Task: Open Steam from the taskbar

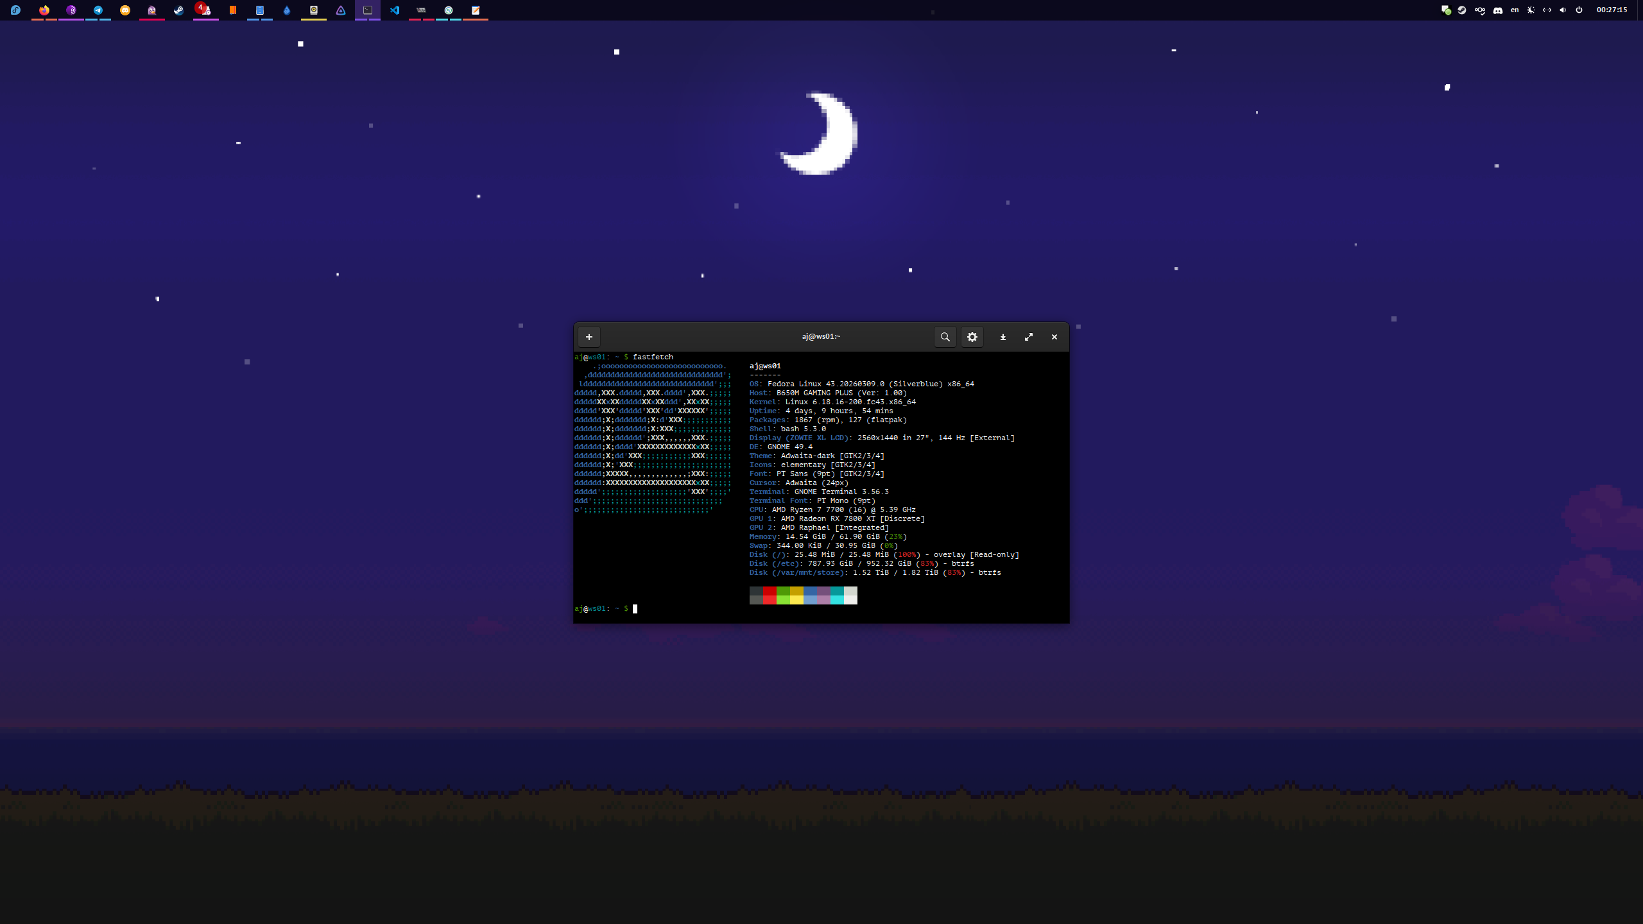Action: (179, 10)
